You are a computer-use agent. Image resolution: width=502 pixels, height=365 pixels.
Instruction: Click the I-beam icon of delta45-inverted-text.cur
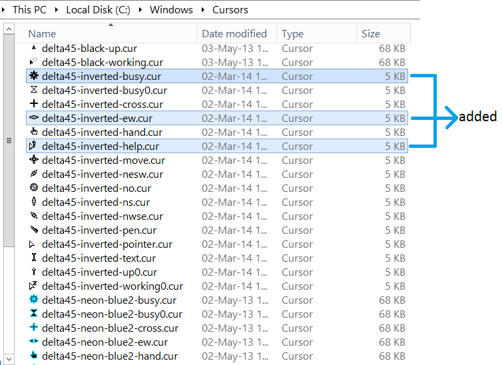(33, 257)
